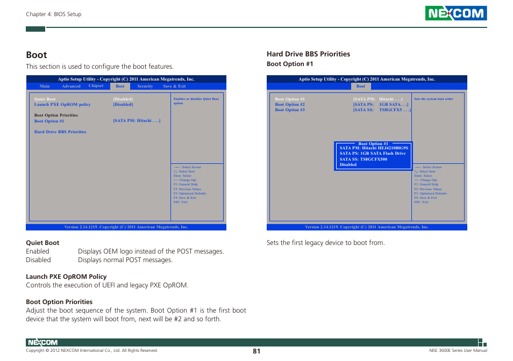Click the Aptio Setup Utility title of left screen
513x361 pixels.
pos(126,79)
